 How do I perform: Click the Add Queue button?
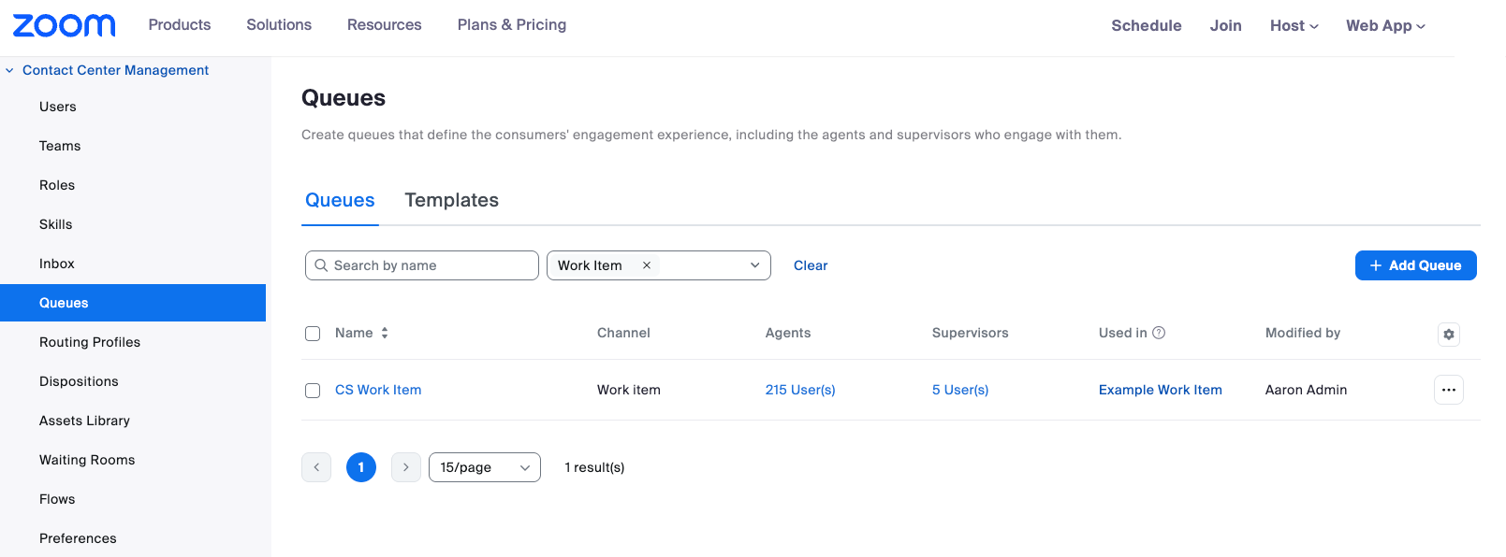1415,265
